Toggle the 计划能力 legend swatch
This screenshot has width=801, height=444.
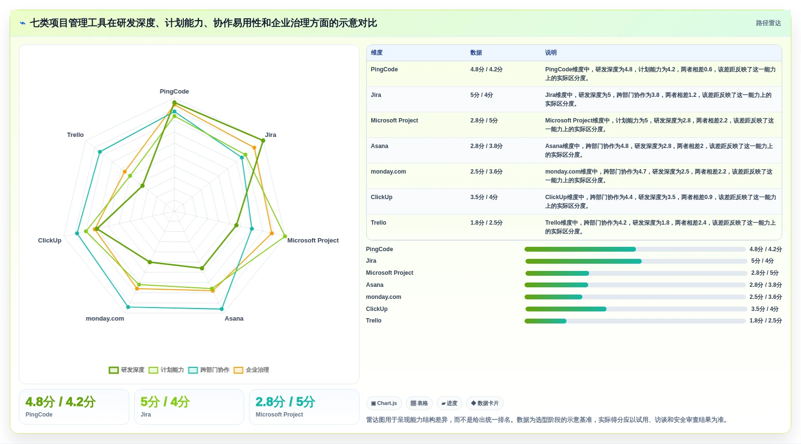click(x=153, y=370)
